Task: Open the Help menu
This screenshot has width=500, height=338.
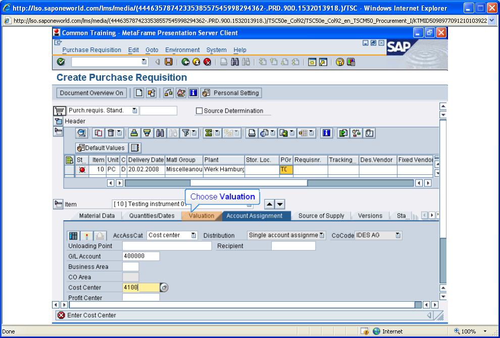Action: pos(240,50)
